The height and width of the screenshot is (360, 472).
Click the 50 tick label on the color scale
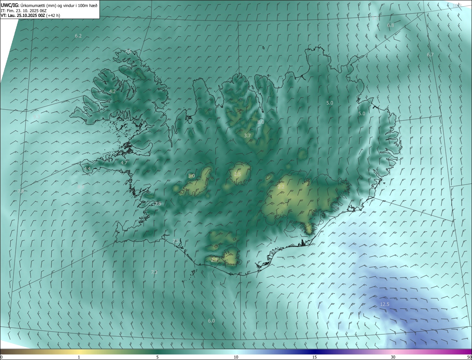pos(469,357)
